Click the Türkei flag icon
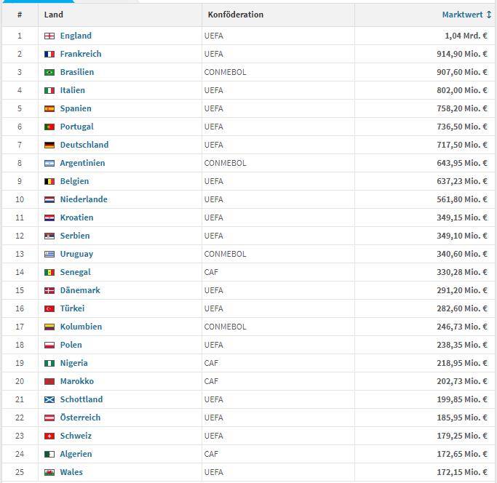Image resolution: width=497 pixels, height=483 pixels. point(49,308)
